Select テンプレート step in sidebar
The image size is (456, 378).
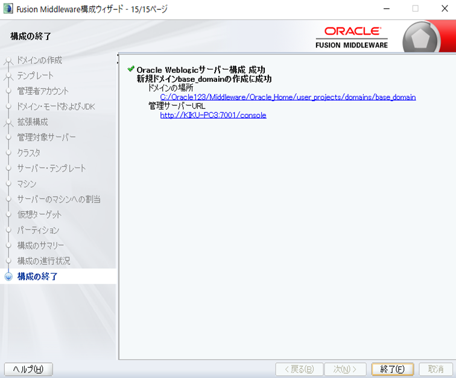36,76
